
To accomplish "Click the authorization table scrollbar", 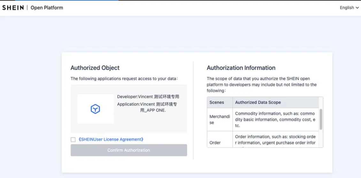I will (x=321, y=119).
